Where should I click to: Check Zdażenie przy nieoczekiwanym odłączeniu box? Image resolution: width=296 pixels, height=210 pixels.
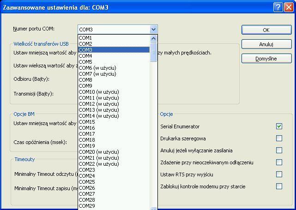(279, 162)
